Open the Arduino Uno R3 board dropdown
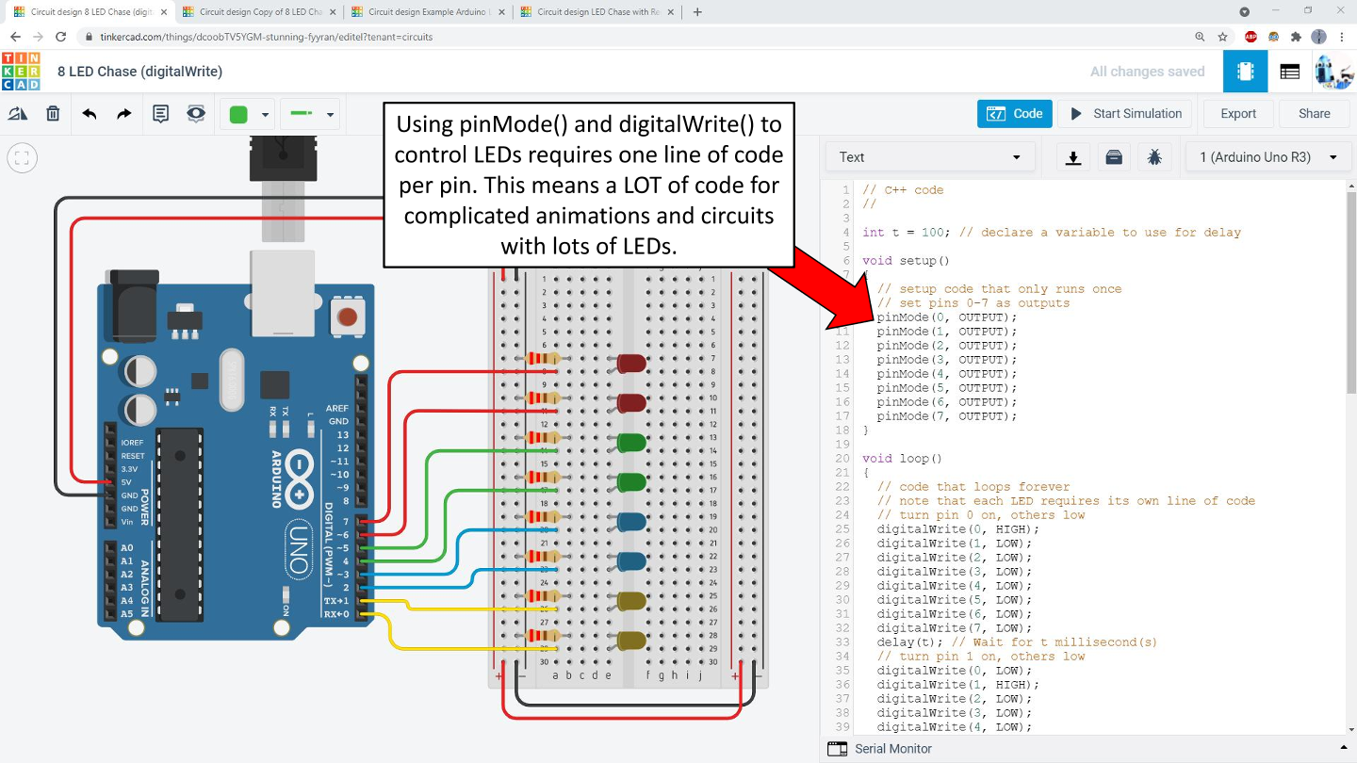 pos(1268,157)
